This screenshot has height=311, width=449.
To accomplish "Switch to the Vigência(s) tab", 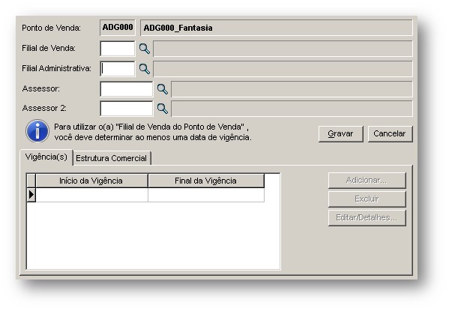I will (46, 157).
